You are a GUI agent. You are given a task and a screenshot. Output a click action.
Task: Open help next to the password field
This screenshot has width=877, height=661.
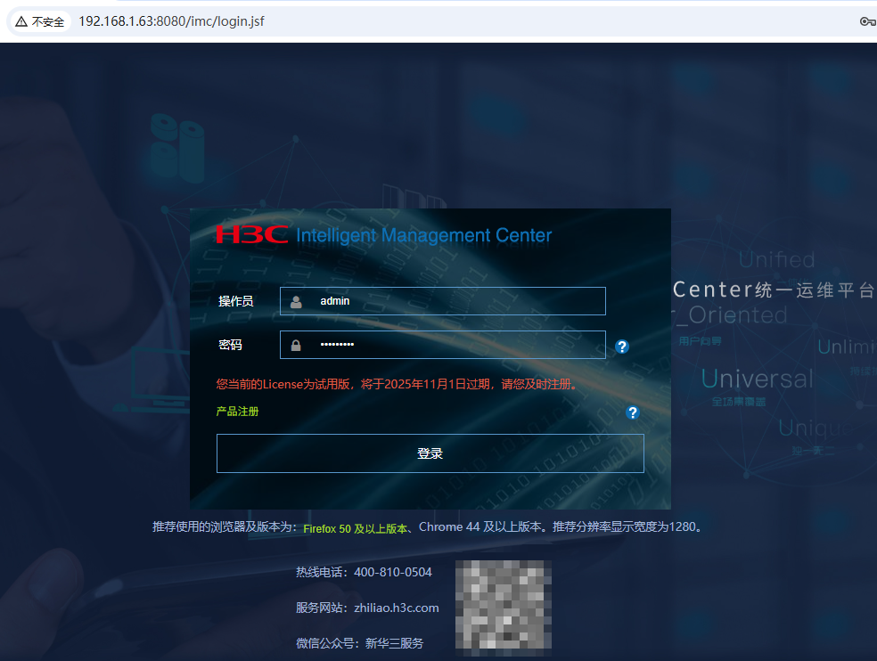click(621, 347)
